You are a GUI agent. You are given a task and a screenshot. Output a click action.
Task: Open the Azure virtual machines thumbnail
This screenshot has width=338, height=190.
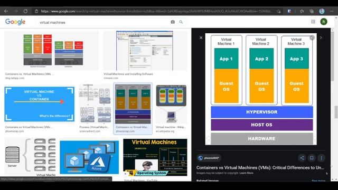[89, 157]
